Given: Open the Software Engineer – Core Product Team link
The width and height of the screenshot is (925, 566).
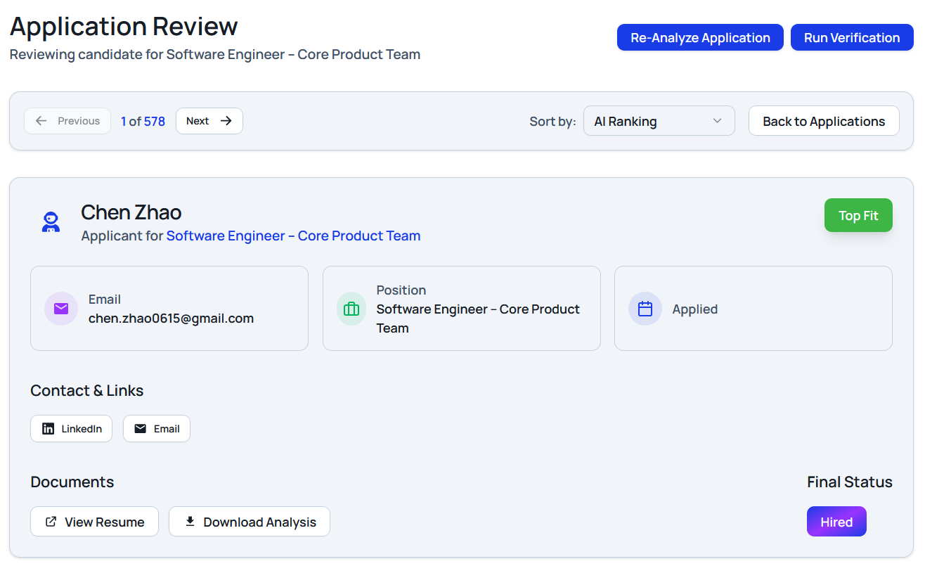Looking at the screenshot, I should [293, 236].
